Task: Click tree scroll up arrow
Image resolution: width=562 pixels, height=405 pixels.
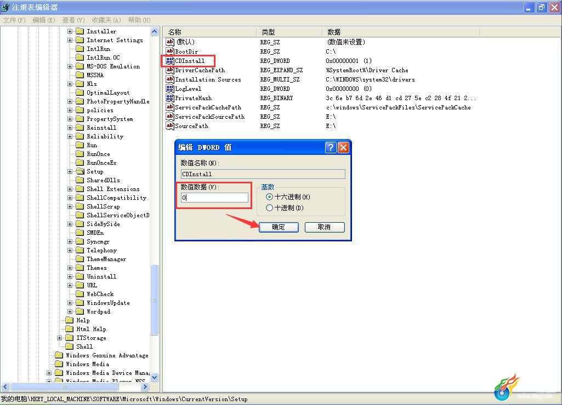Action: [x=155, y=32]
